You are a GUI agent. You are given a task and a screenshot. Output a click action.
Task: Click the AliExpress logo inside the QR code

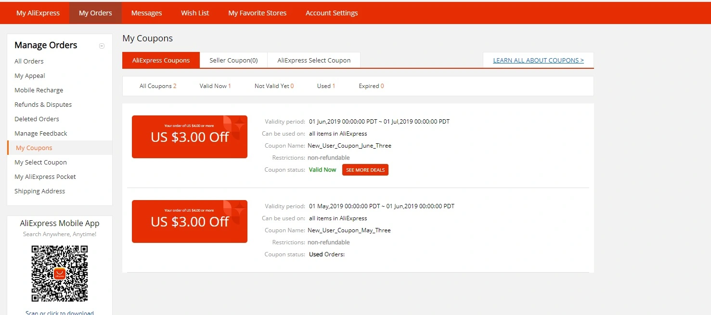point(60,274)
